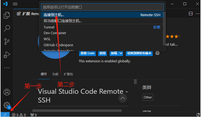Open the notifications bell in status bar
The height and width of the screenshot is (117, 201).
tap(198, 115)
